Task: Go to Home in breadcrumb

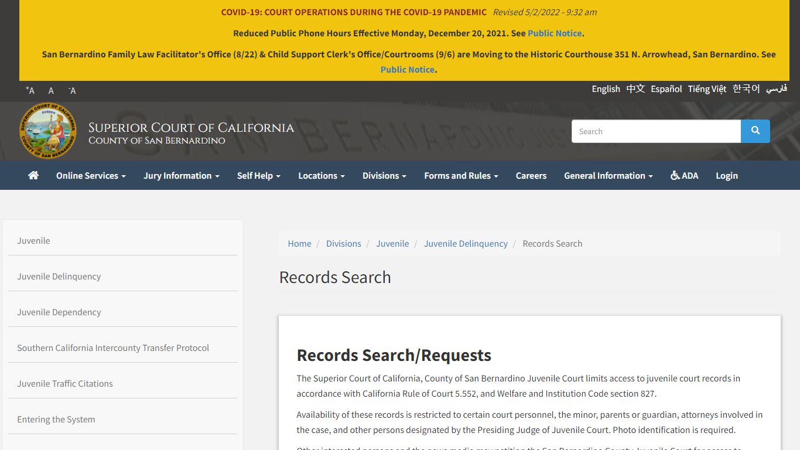Action: click(300, 244)
